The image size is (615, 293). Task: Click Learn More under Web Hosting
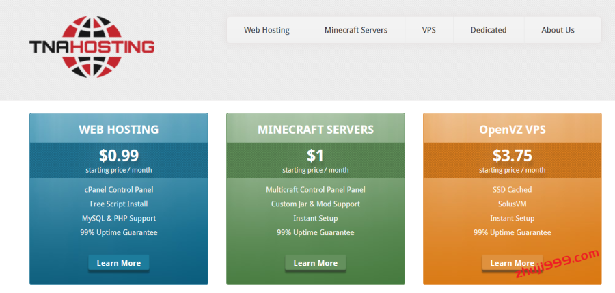tap(119, 263)
